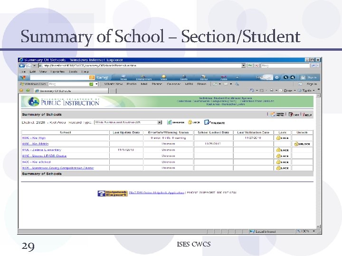
Task: Open Sports on the Bing toolbar
Action: pos(184,77)
